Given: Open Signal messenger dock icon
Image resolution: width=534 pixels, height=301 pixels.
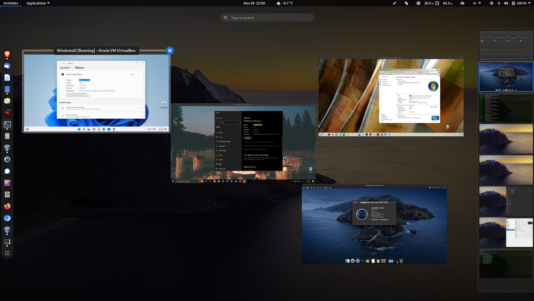Looking at the screenshot, I should pos(7,171).
